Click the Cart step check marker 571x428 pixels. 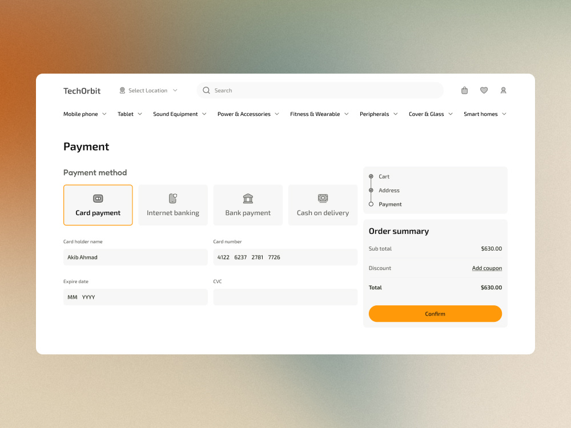[371, 176]
